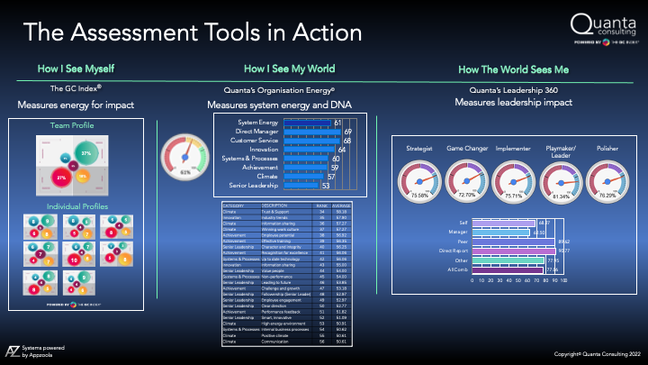
Task: Select the Clear direction table row
Action: pyautogui.click(x=287, y=306)
